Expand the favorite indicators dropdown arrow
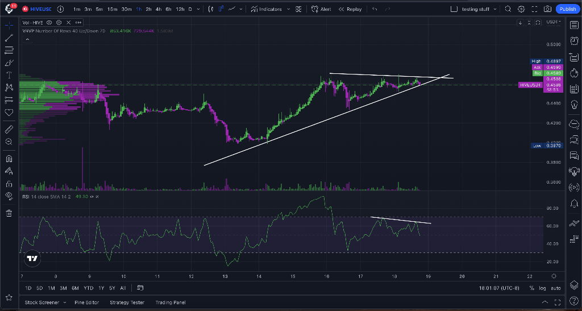Image resolution: width=582 pixels, height=311 pixels. (x=288, y=9)
